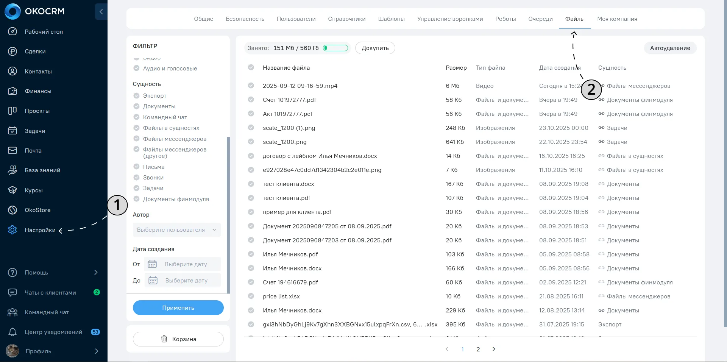Toggle the select-all files checkbox in header
Image resolution: width=727 pixels, height=362 pixels.
251,67
